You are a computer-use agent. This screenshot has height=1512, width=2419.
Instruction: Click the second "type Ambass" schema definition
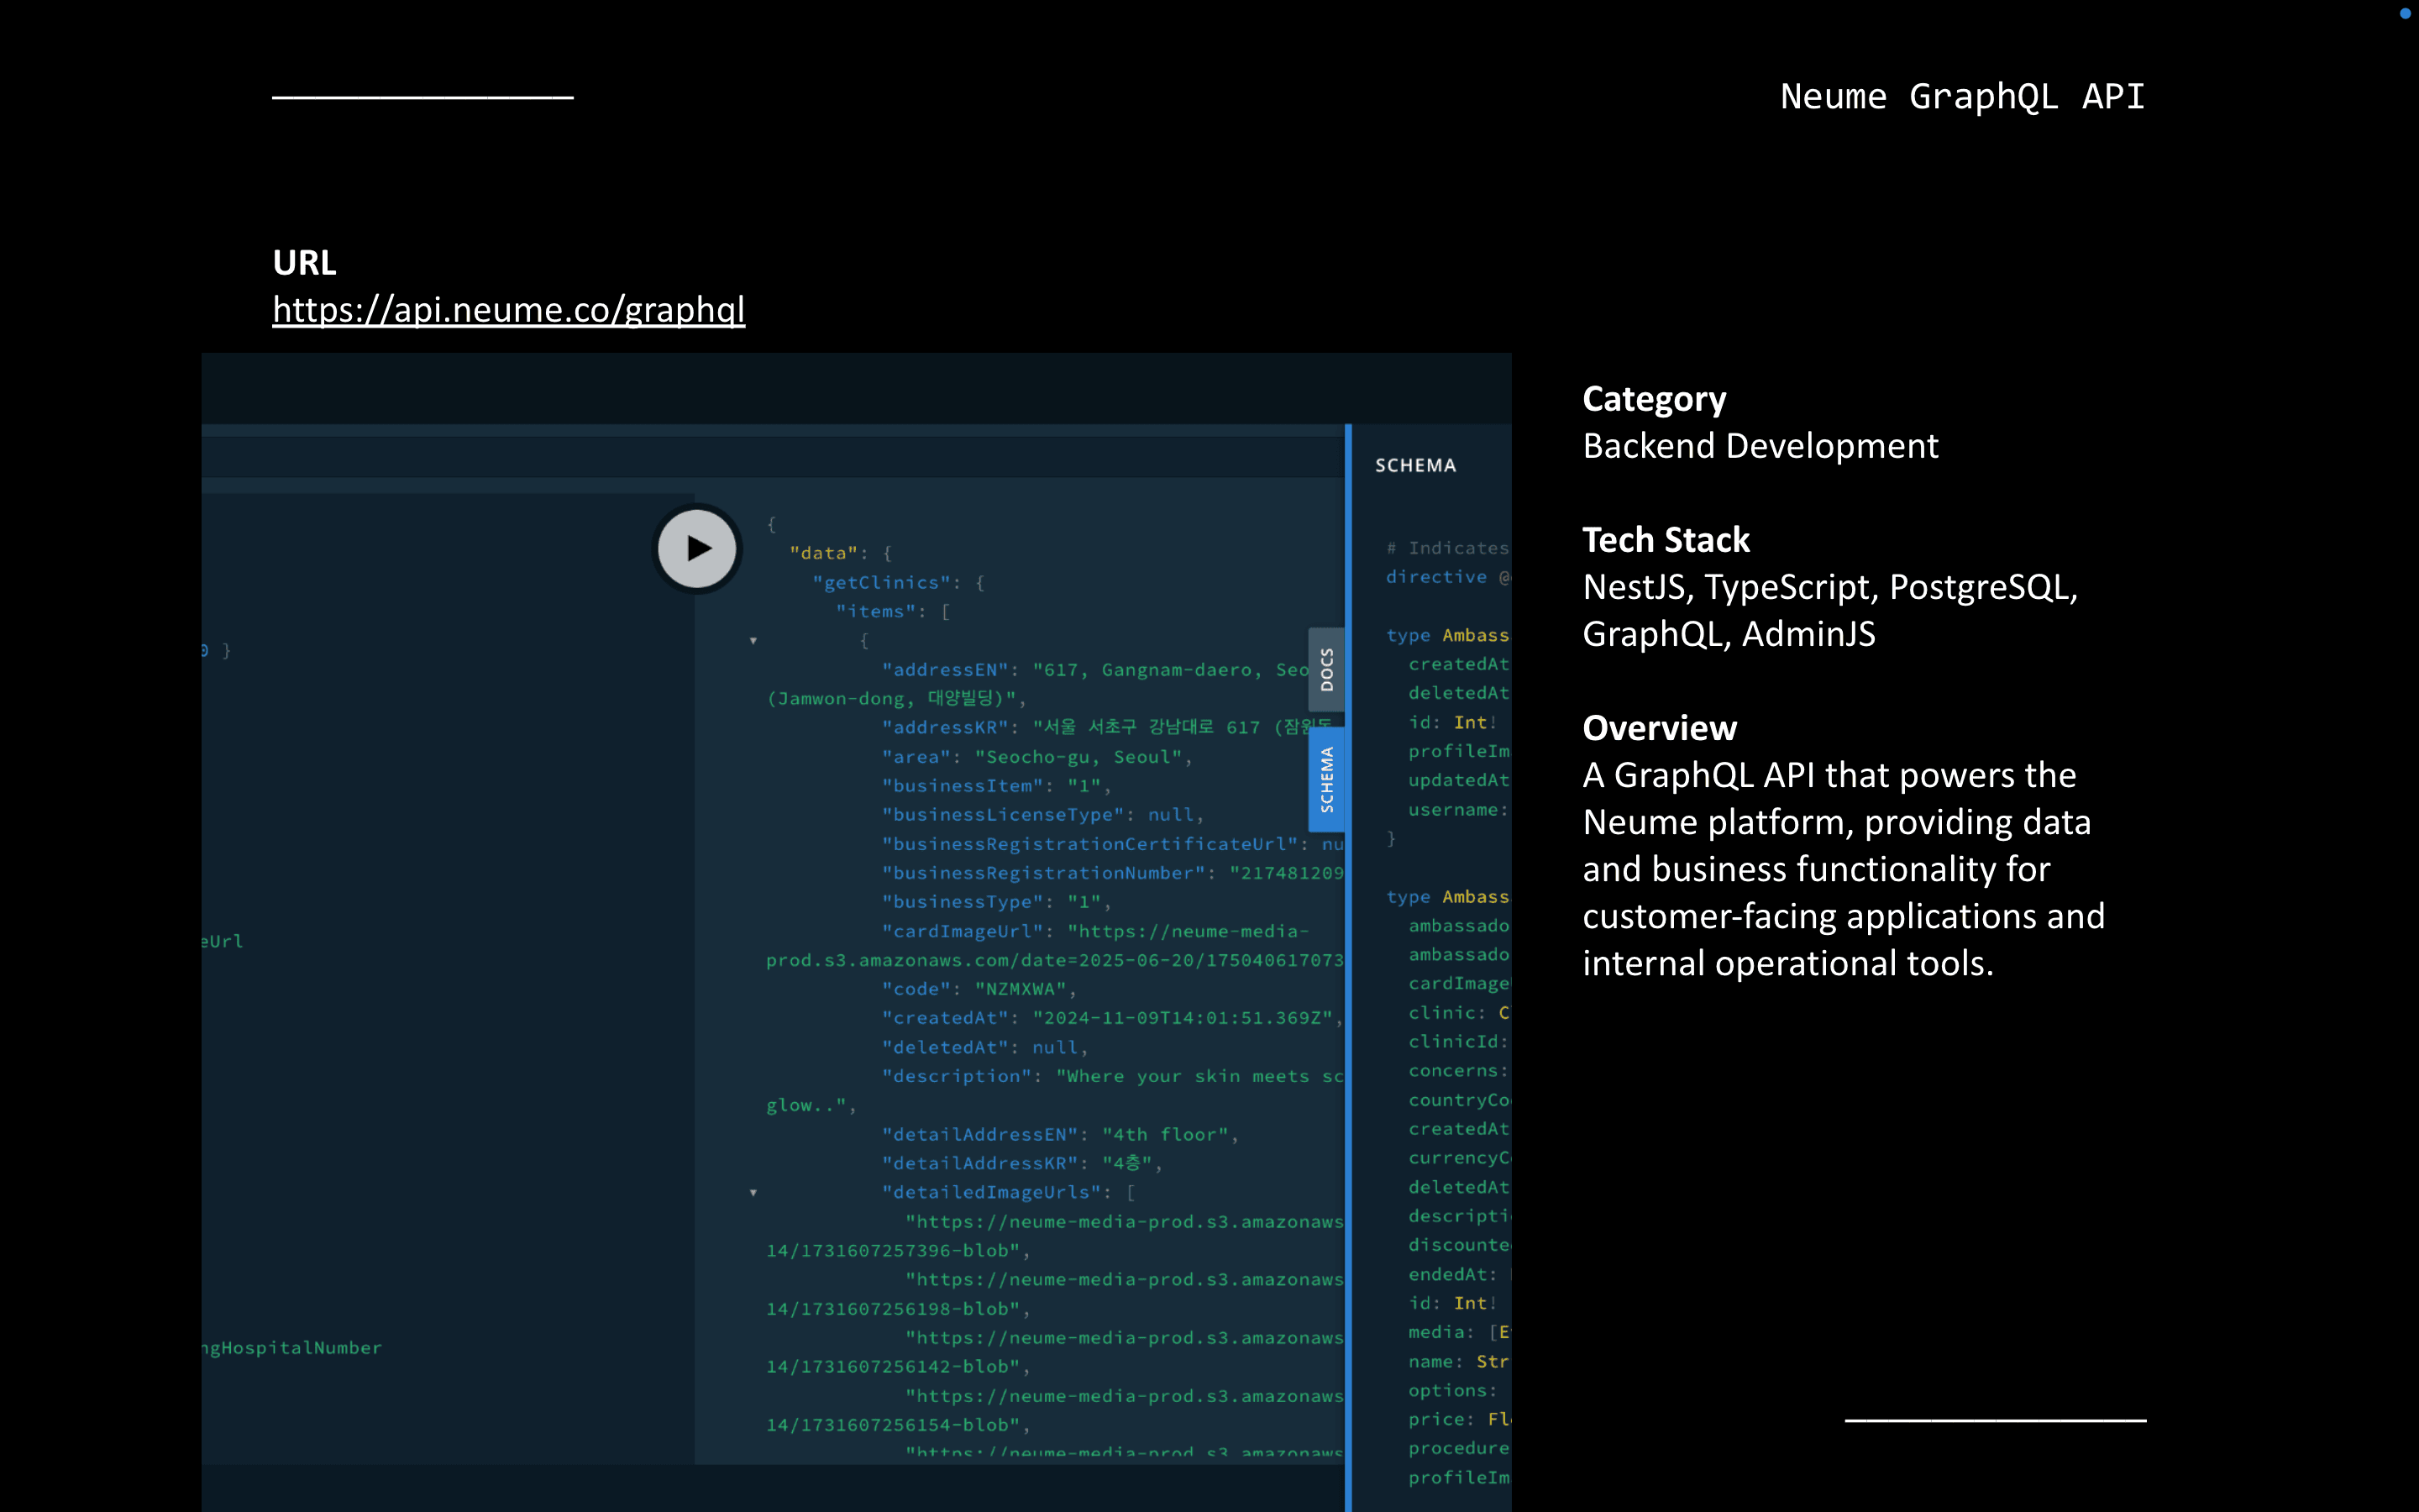(x=1447, y=897)
